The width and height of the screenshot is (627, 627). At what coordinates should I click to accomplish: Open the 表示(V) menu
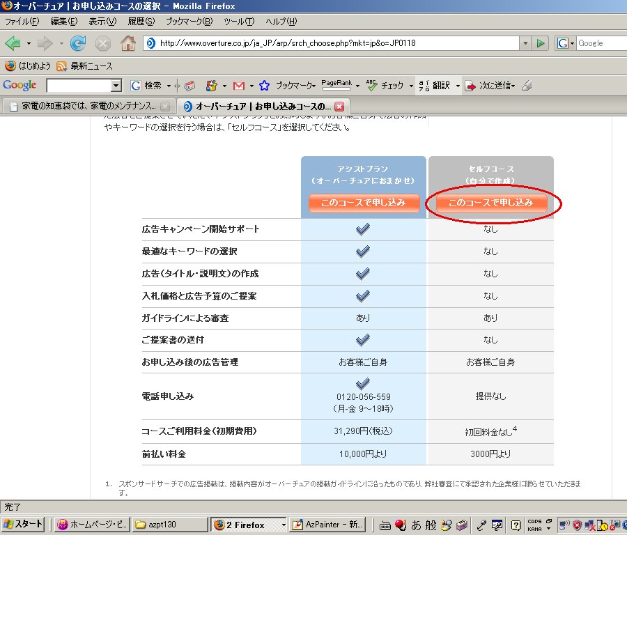(102, 22)
